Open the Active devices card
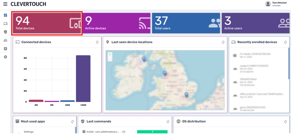 pyautogui.click(x=116, y=23)
